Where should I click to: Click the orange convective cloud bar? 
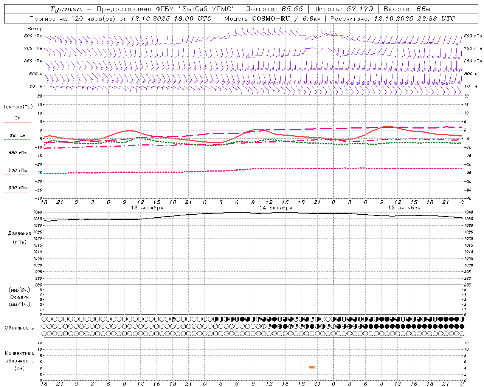[x=312, y=367]
